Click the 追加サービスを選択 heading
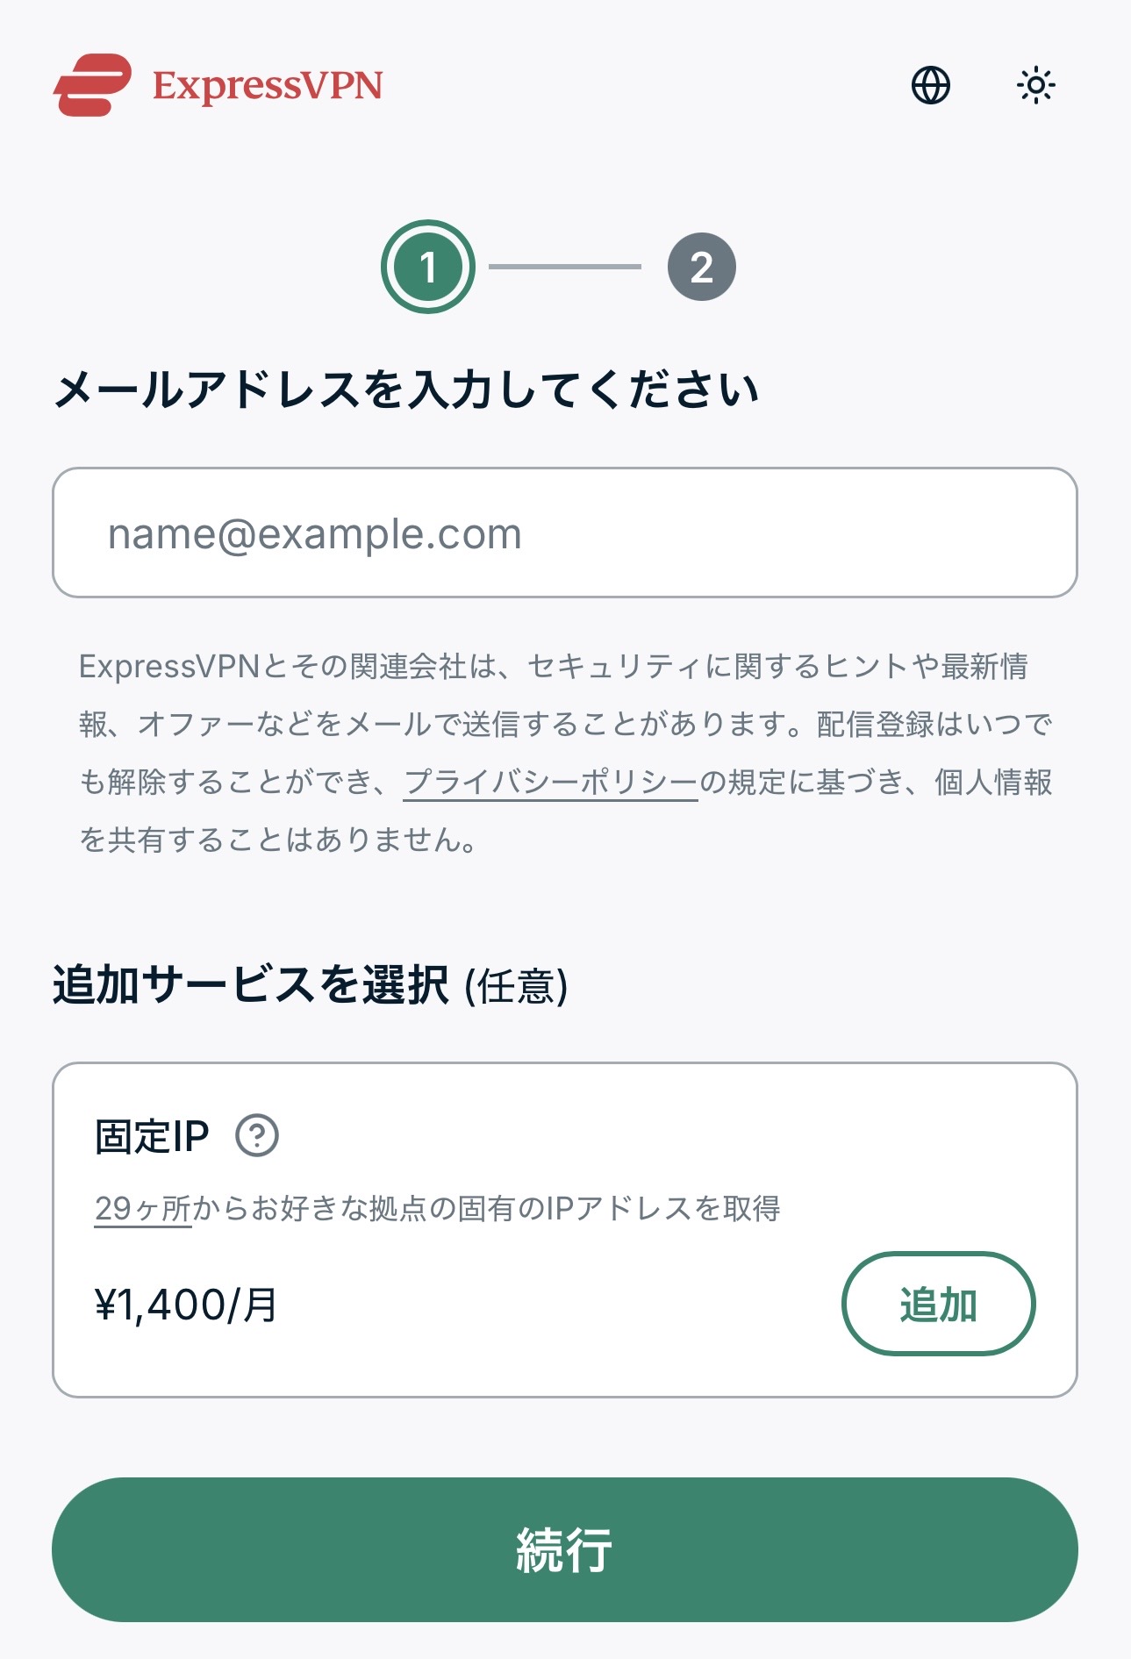Viewport: 1131px width, 1659px height. (251, 984)
